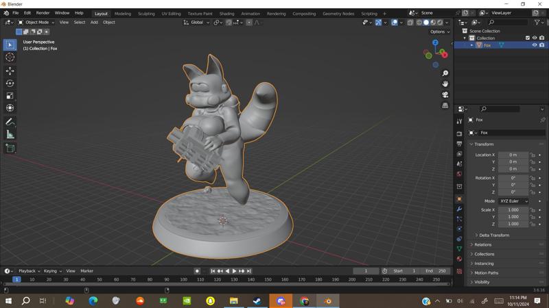
Task: Open the Object Data properties green triangle tab
Action: (459, 248)
